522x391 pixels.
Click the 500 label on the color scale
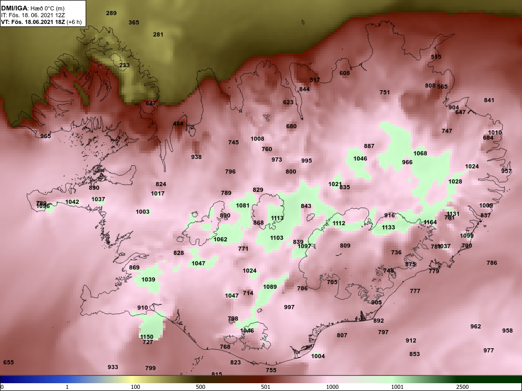pos(201,387)
